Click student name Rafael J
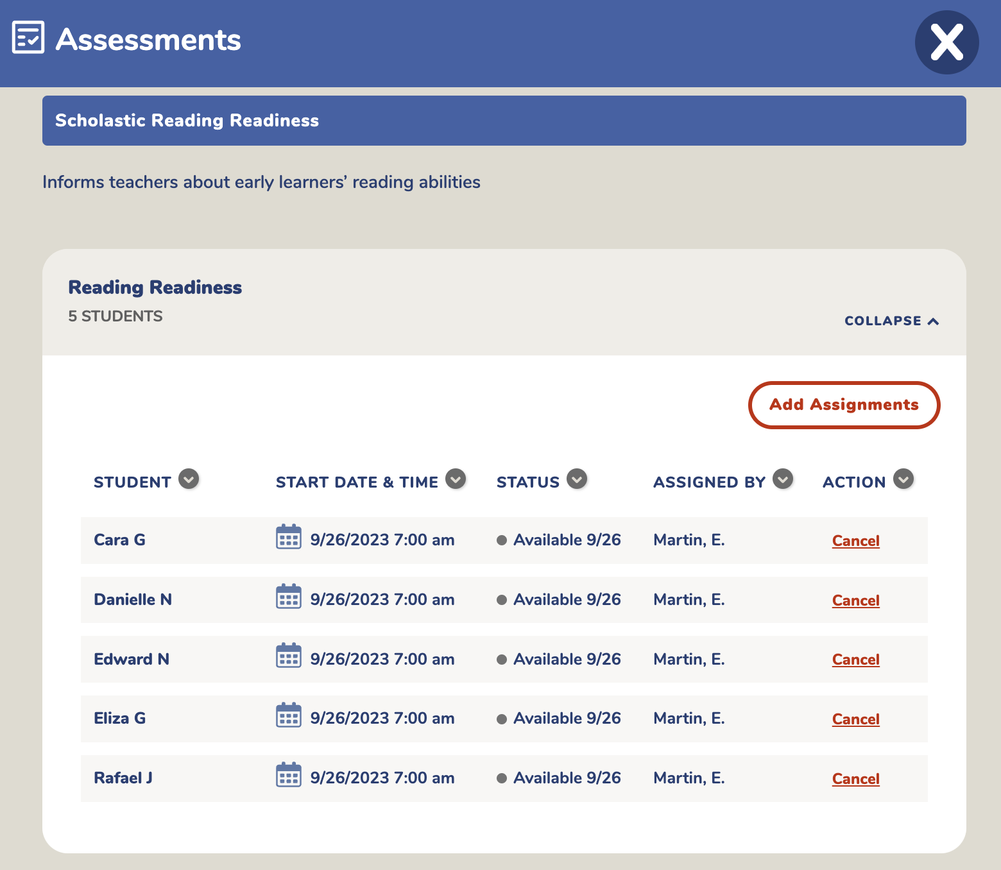1001x870 pixels. pos(123,778)
